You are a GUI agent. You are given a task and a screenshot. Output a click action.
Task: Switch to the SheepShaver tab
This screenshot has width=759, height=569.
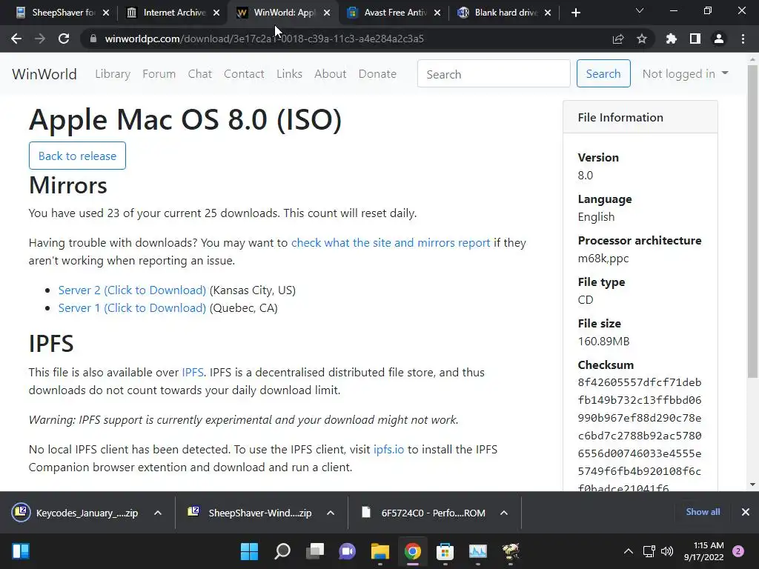63,13
